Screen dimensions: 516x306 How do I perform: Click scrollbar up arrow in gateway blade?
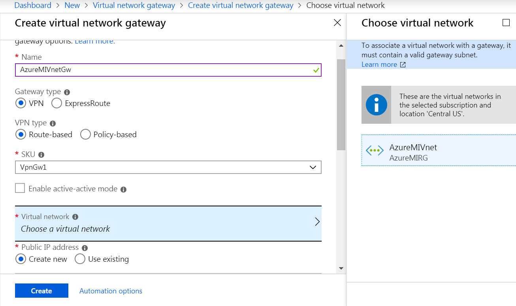(341, 45)
